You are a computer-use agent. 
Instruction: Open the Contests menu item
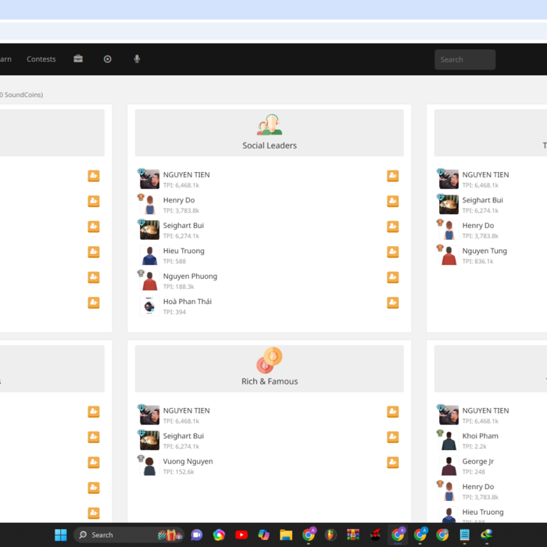[41, 59]
